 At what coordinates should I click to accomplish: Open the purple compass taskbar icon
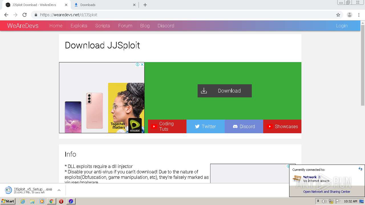71,201
